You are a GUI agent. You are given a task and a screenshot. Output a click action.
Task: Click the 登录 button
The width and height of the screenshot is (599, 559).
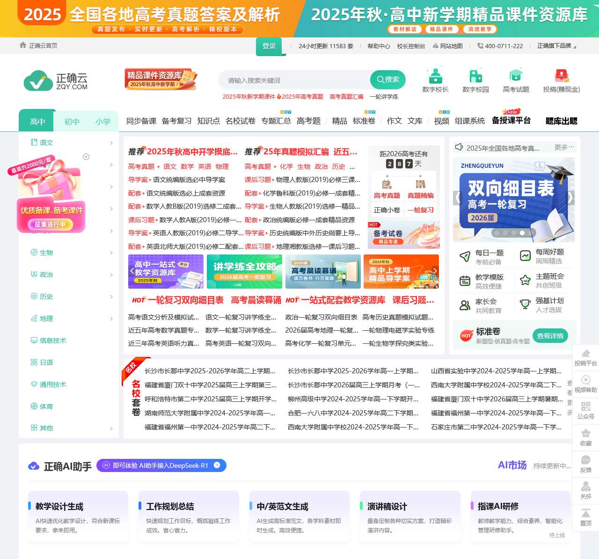point(270,46)
